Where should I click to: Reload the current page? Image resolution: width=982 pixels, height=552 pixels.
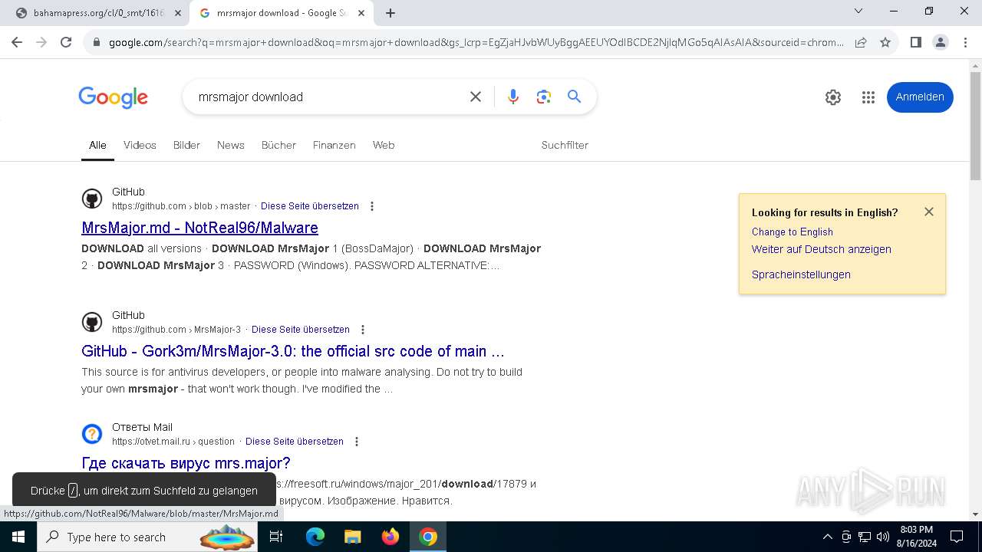(66, 42)
